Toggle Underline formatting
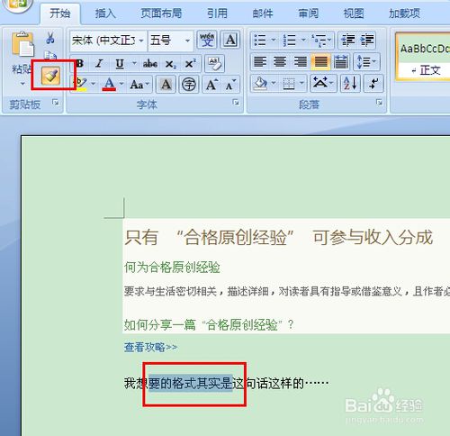 [120, 64]
